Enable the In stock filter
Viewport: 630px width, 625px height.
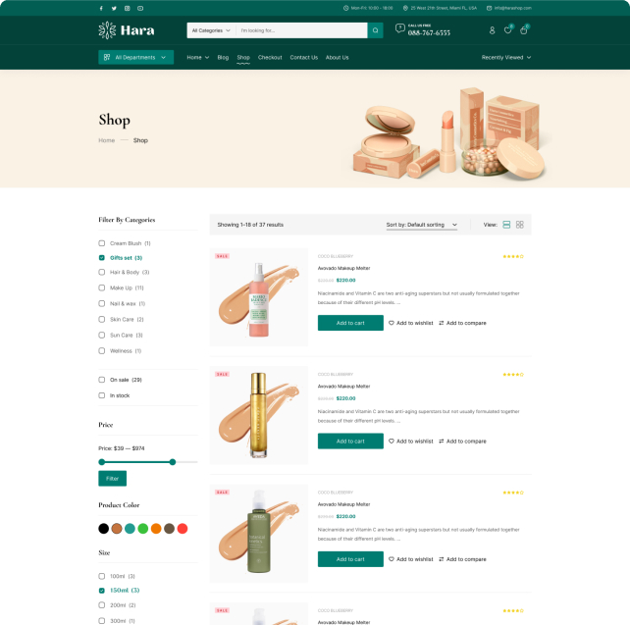pos(102,395)
